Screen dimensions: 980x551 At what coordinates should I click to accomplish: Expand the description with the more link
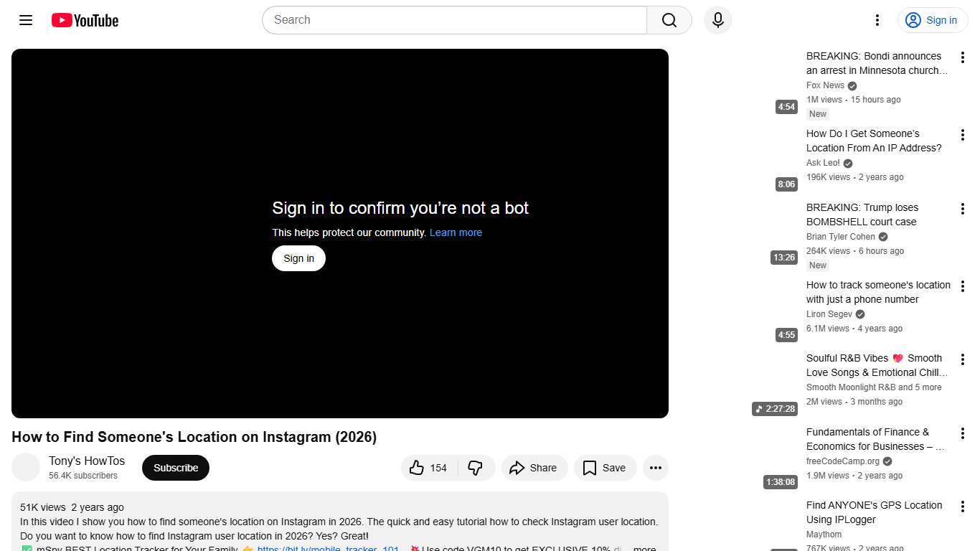click(x=644, y=547)
